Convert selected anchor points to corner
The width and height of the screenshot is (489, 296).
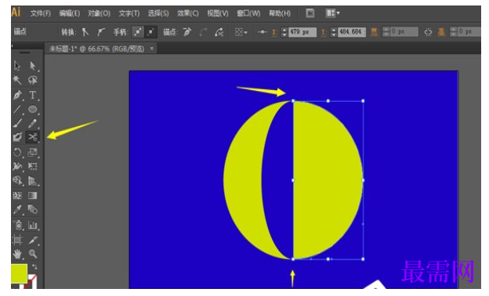(x=85, y=32)
